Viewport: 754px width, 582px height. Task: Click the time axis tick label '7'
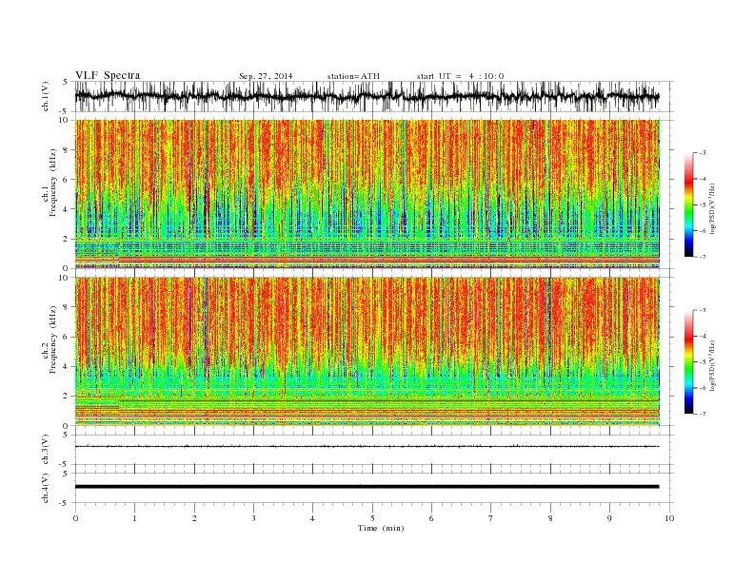[x=491, y=518]
